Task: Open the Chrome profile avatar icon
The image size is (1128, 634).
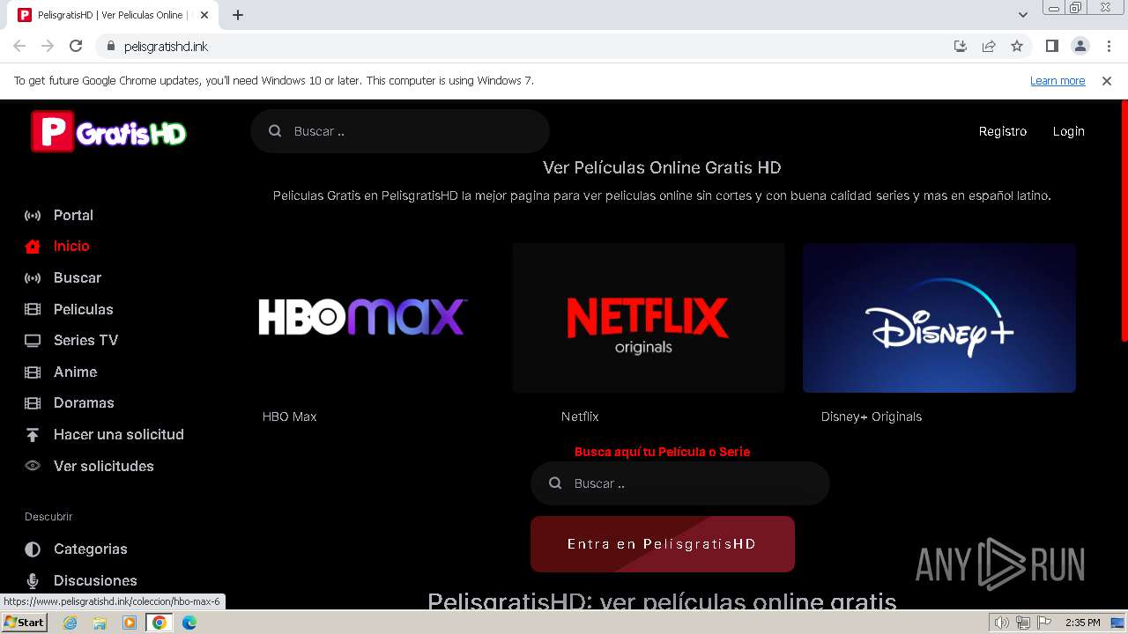Action: click(1080, 46)
